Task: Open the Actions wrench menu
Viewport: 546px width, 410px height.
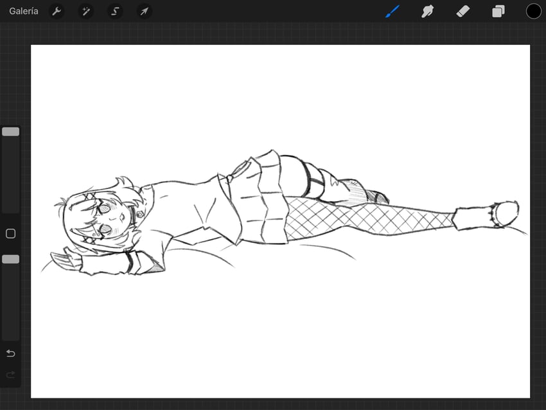Action: click(x=57, y=12)
